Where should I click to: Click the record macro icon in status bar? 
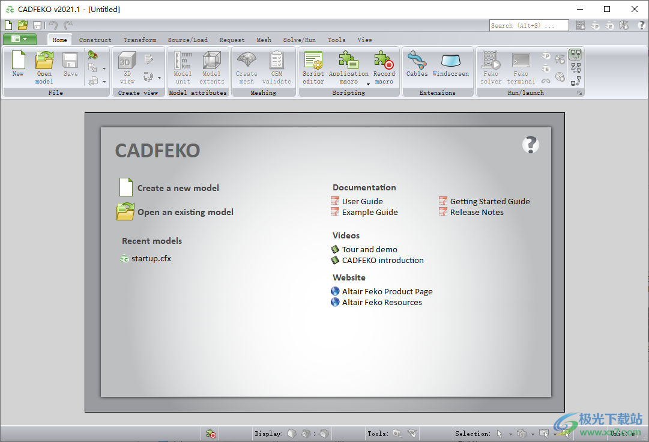[x=211, y=434]
